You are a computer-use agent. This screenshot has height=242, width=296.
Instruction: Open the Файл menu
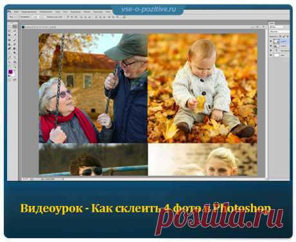16,12
